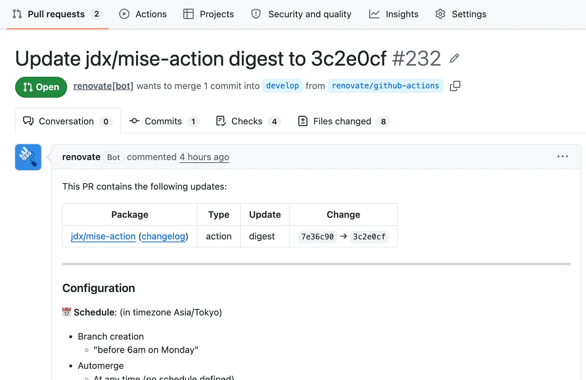
Task: Switch to the Insights tab
Action: 394,14
